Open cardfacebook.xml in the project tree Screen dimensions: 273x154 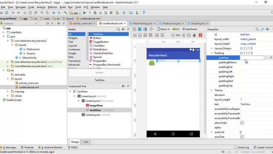point(29,87)
